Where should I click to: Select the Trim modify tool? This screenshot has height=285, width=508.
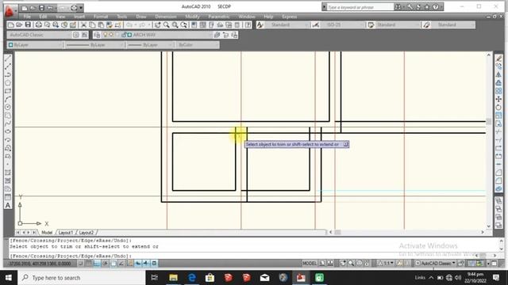click(498, 132)
